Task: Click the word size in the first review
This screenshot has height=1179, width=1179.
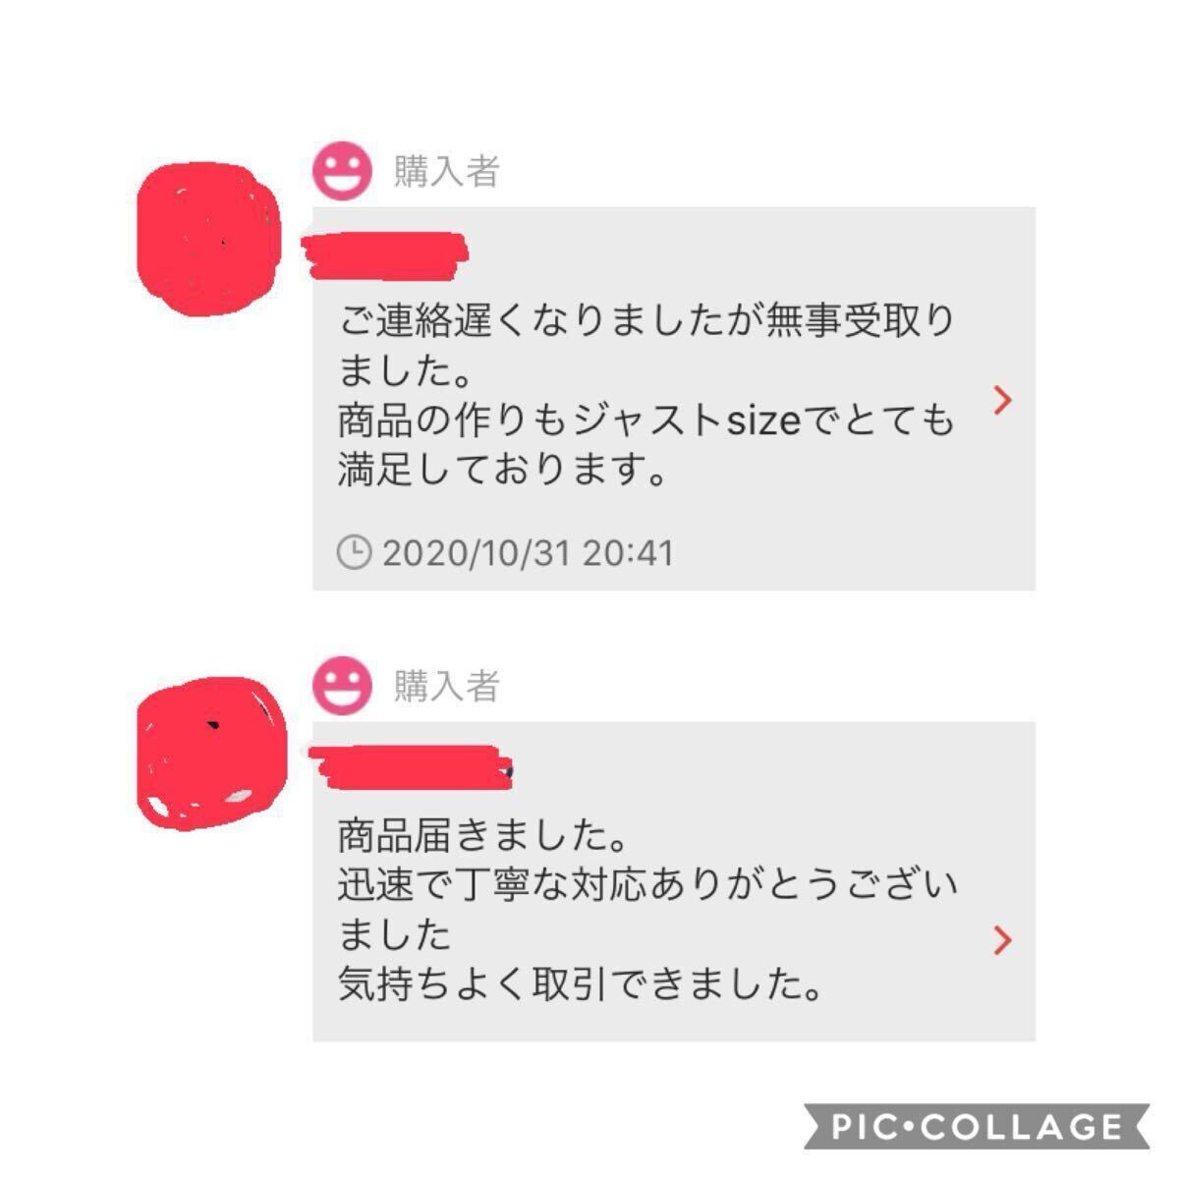Action: pos(764,422)
